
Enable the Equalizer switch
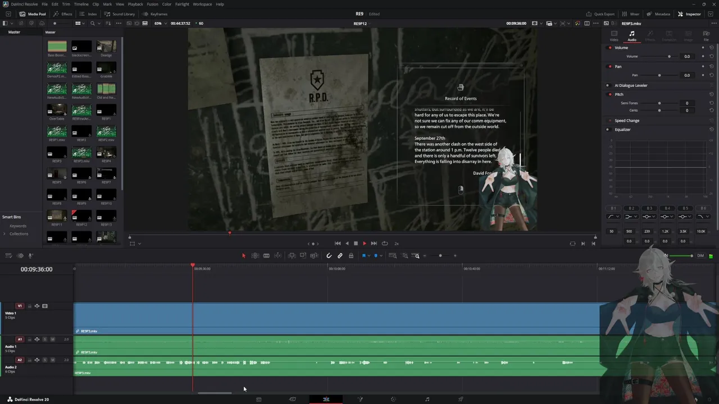click(x=608, y=130)
